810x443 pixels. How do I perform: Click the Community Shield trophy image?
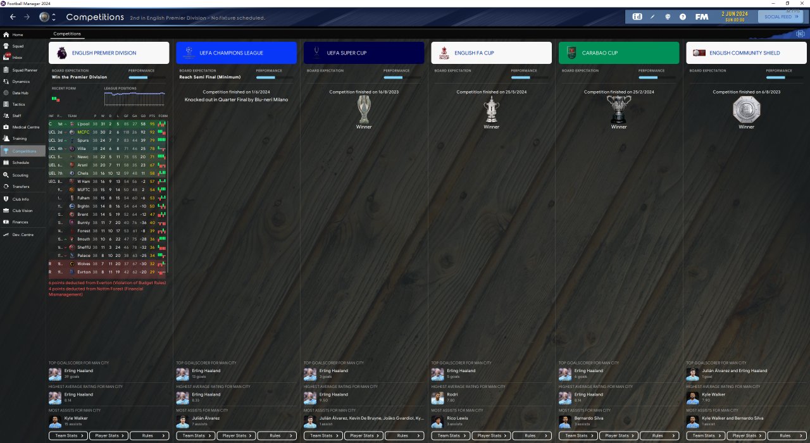(747, 109)
